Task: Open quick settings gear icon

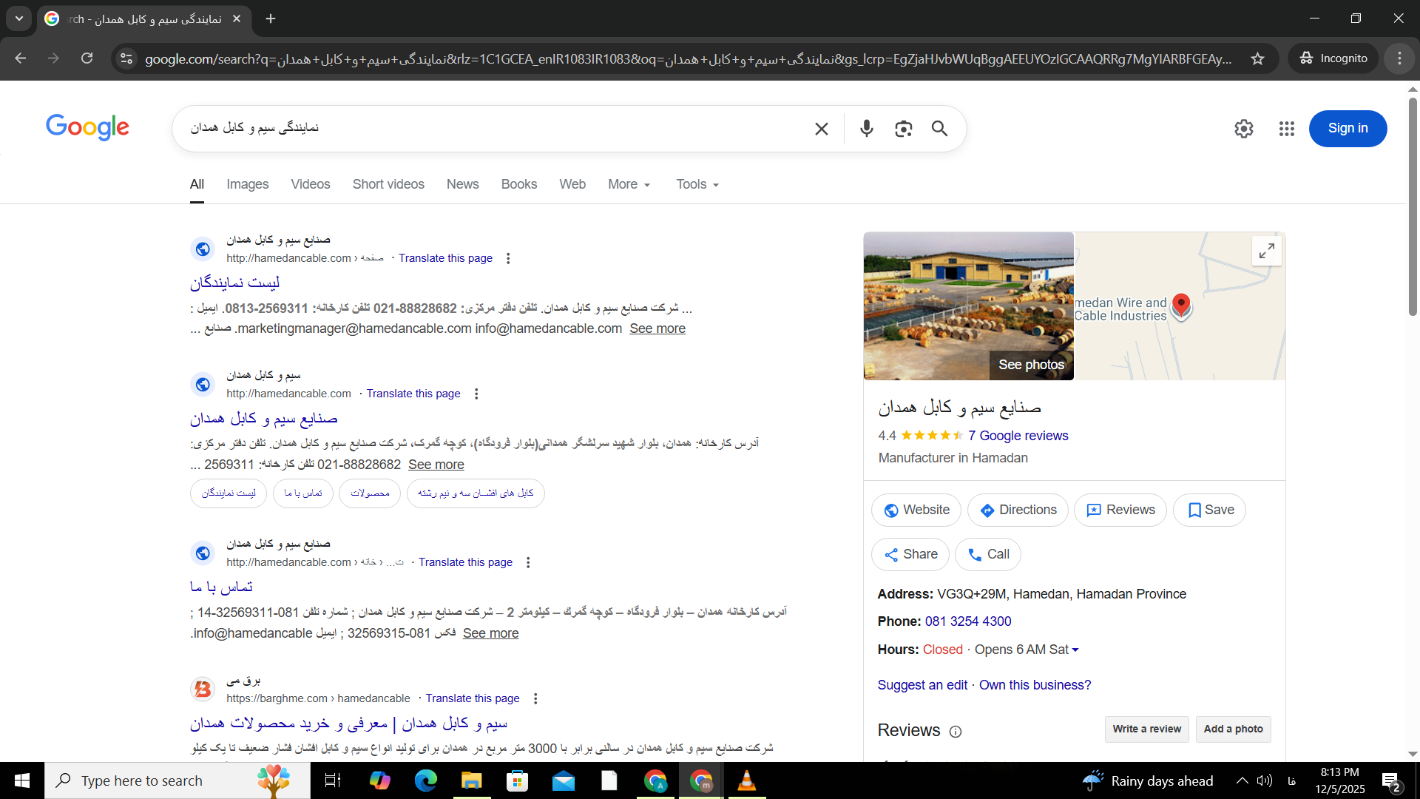Action: tap(1243, 128)
